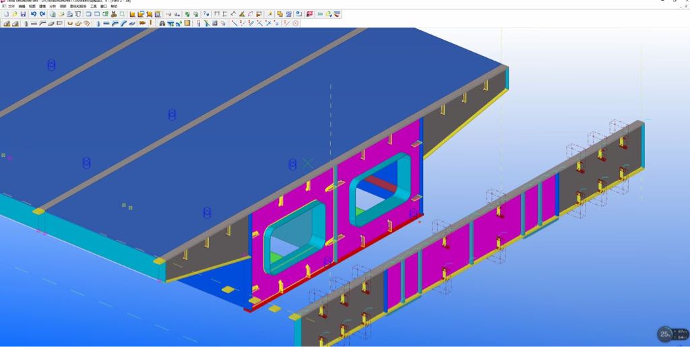Open the 帮助 (Help) menu
Screen dimensions: 690x347
point(113,6)
